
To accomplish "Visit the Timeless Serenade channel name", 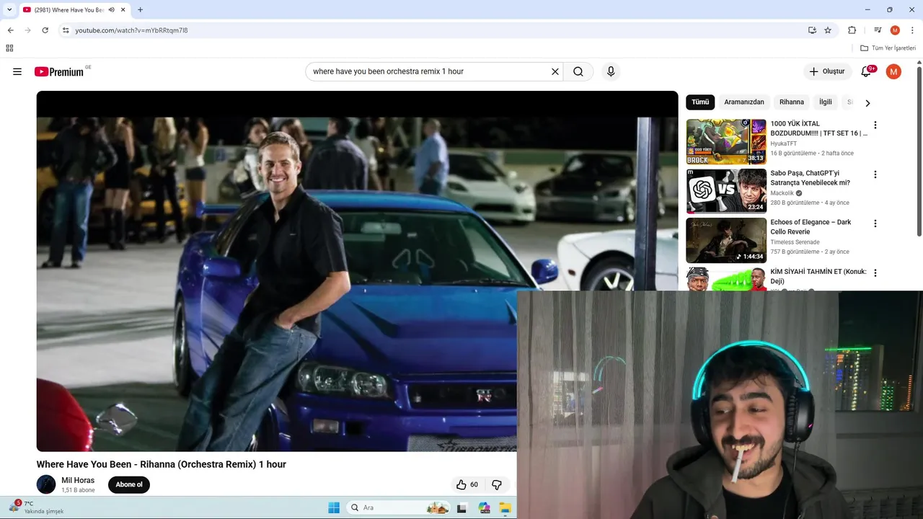I will 795,242.
